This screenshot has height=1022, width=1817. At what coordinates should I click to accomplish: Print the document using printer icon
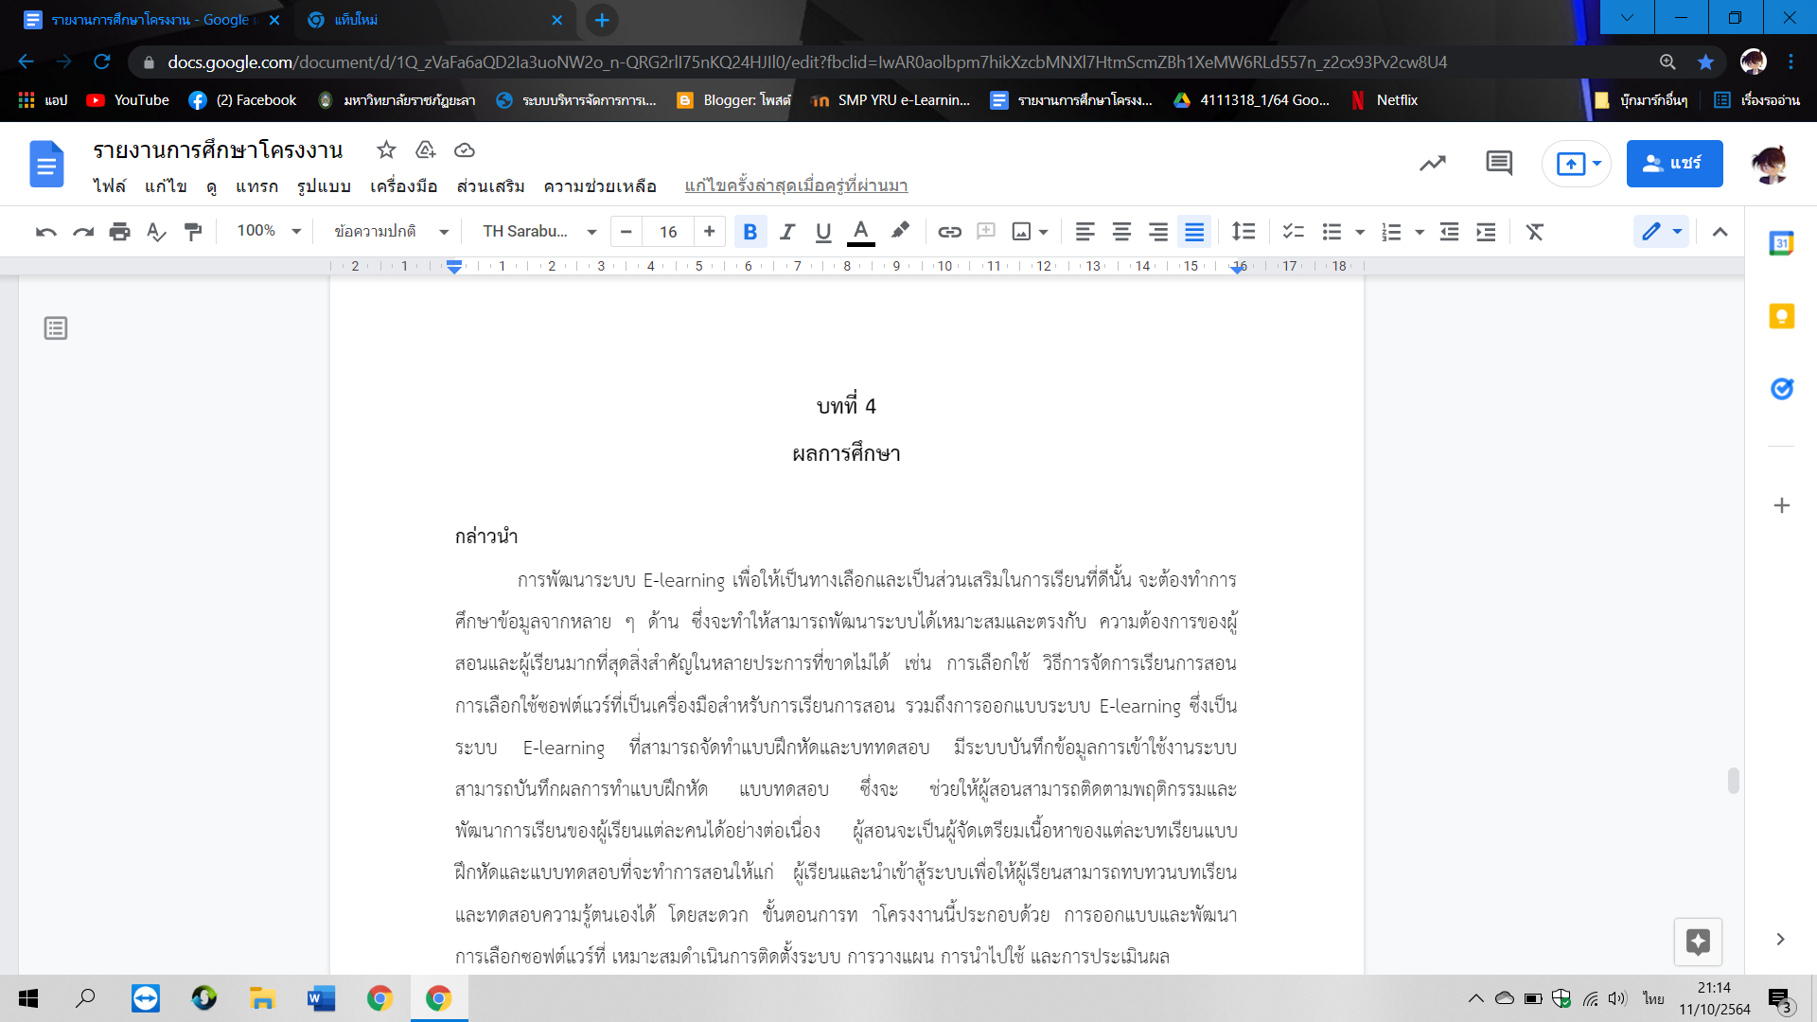[119, 232]
